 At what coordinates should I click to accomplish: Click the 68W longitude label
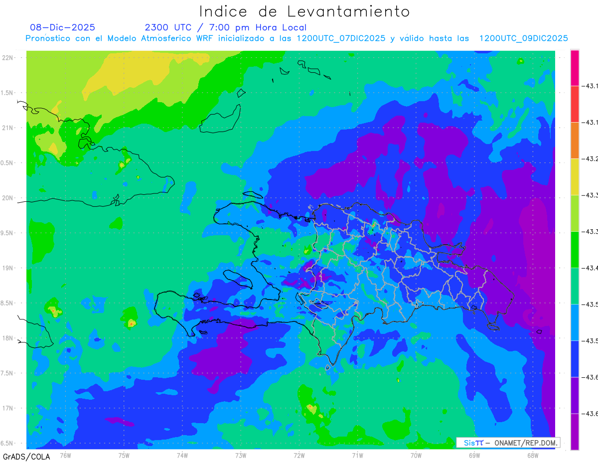click(x=533, y=455)
